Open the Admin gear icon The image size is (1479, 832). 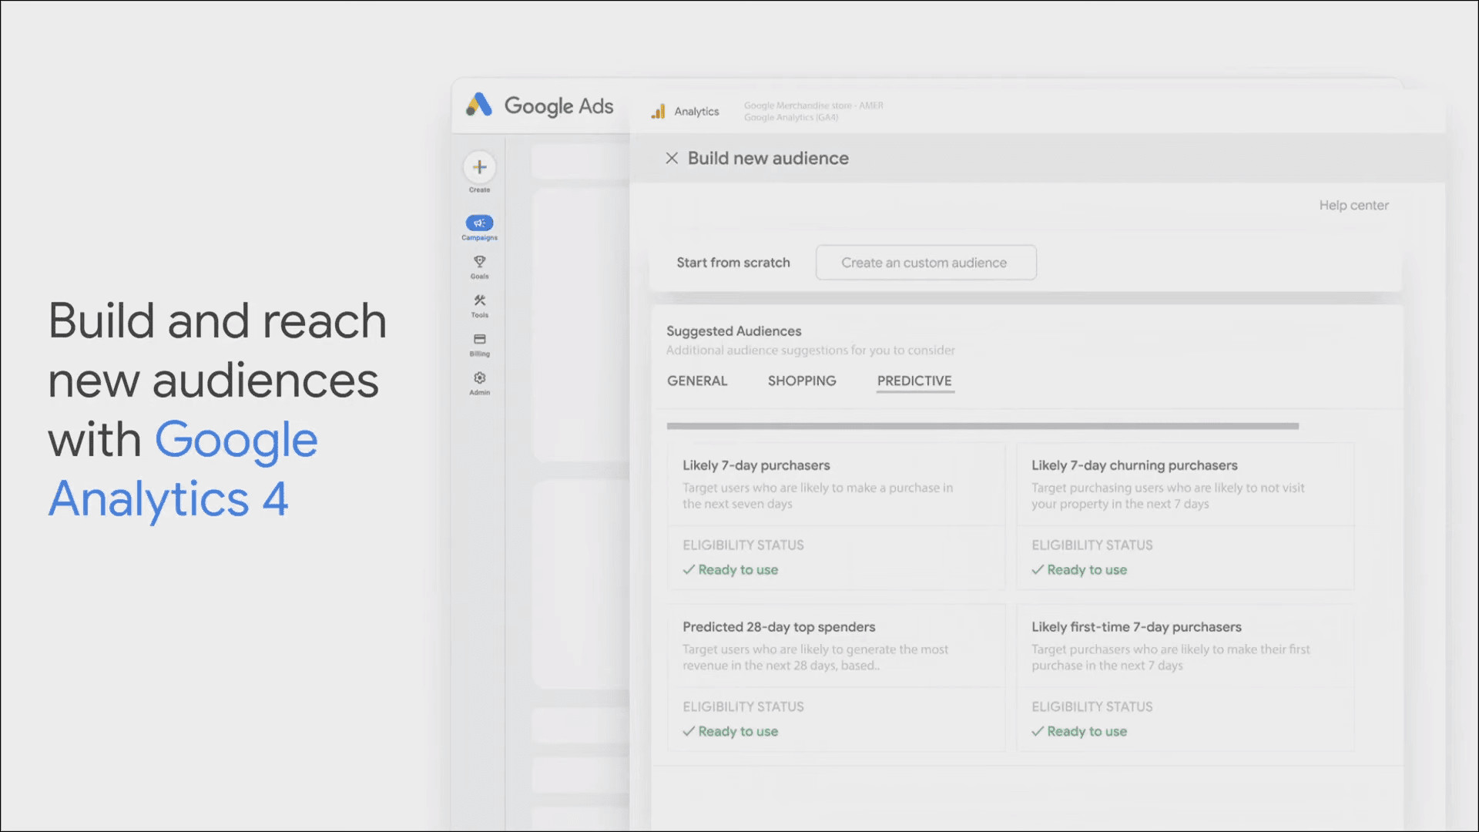(x=479, y=377)
